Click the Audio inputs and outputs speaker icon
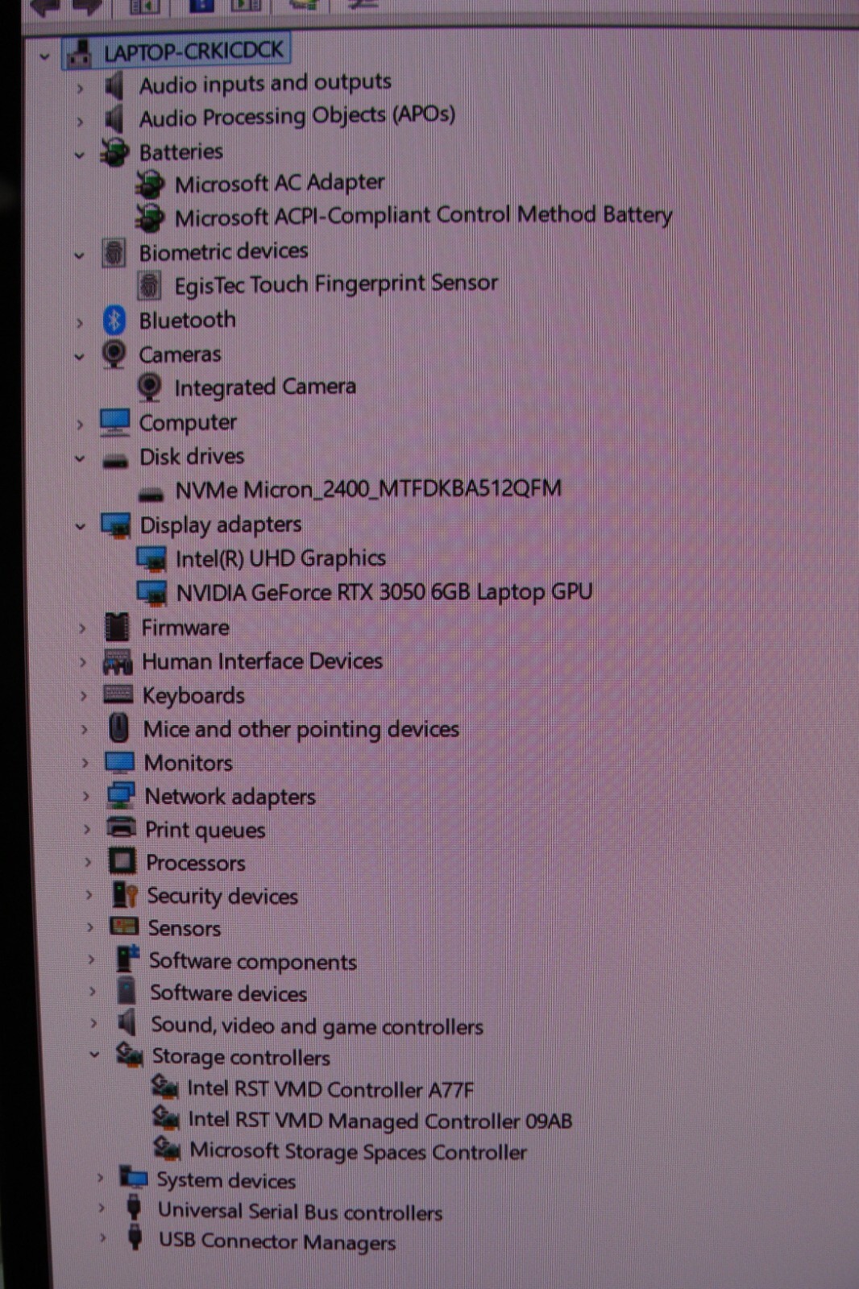859x1289 pixels. pyautogui.click(x=114, y=85)
